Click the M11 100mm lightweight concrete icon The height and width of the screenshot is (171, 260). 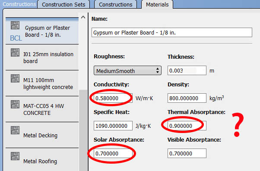pos(15,78)
